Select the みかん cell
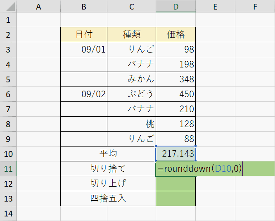The height and width of the screenshot is (221, 275). [x=132, y=79]
